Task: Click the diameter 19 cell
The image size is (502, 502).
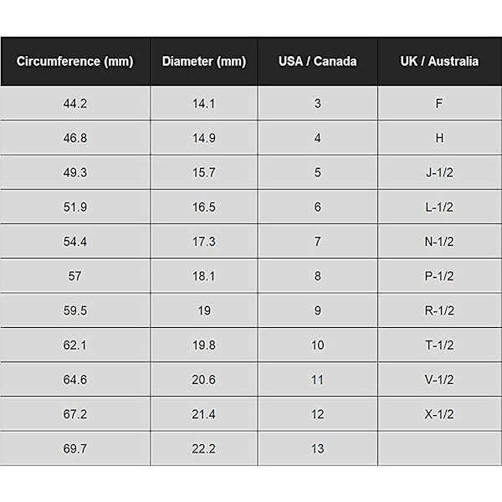Action: (x=204, y=310)
